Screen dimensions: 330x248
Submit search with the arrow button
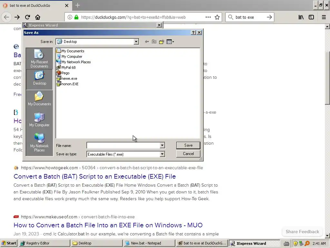point(269,17)
